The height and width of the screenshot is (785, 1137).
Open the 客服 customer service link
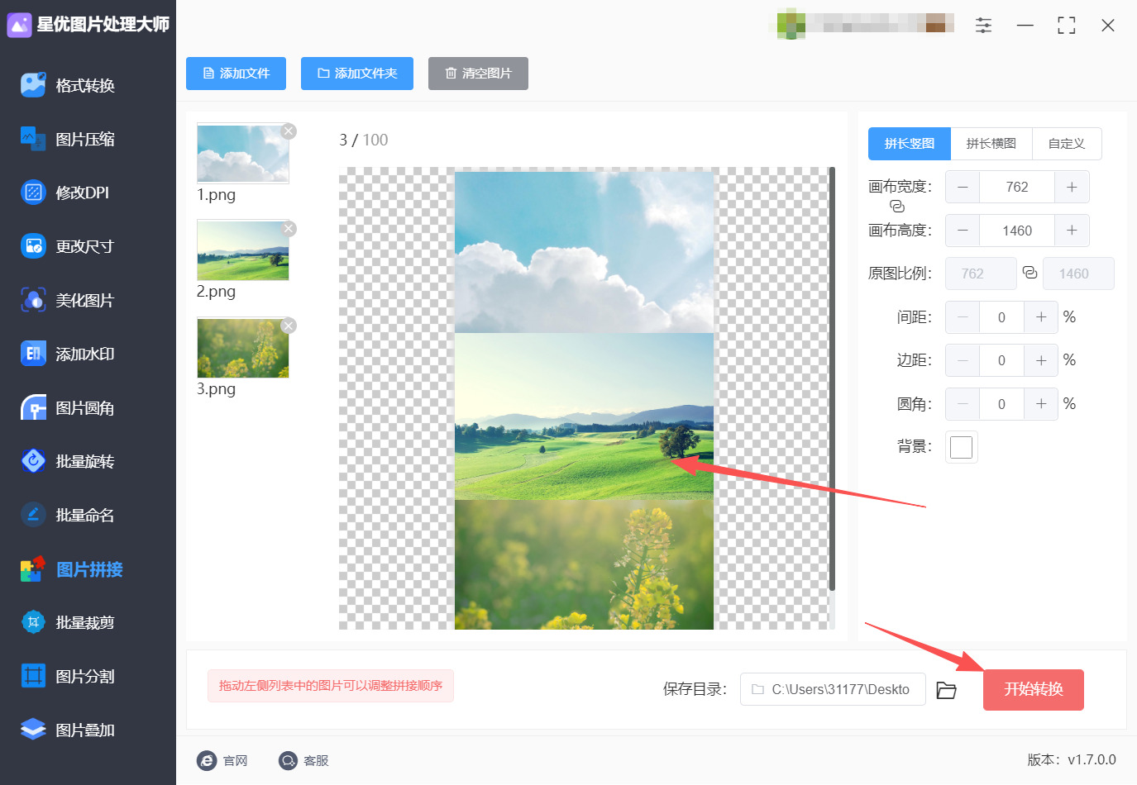click(317, 761)
